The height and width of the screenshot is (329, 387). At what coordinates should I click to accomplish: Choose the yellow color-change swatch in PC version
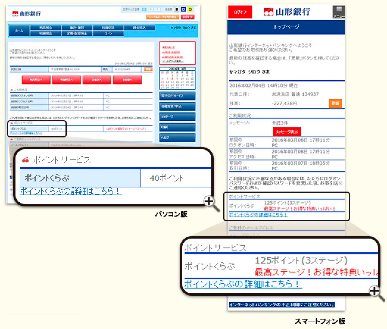coord(190,10)
